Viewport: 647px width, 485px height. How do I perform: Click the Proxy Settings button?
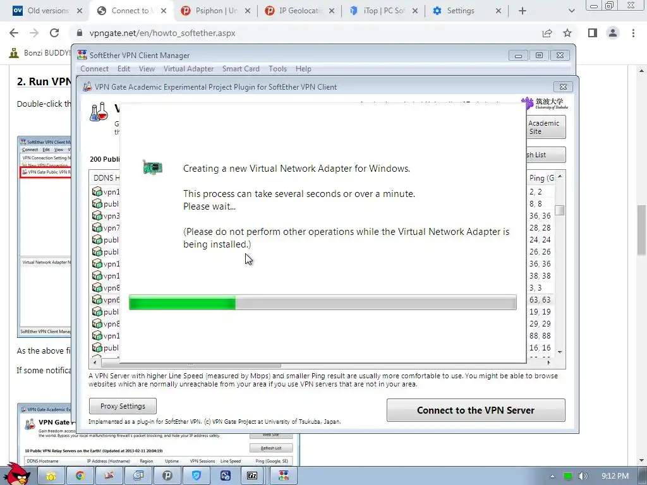tap(123, 406)
